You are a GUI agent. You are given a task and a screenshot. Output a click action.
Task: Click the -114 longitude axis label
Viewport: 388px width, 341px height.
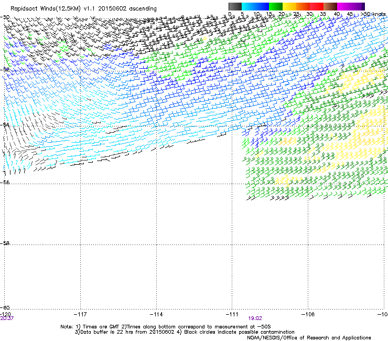[x=156, y=314]
